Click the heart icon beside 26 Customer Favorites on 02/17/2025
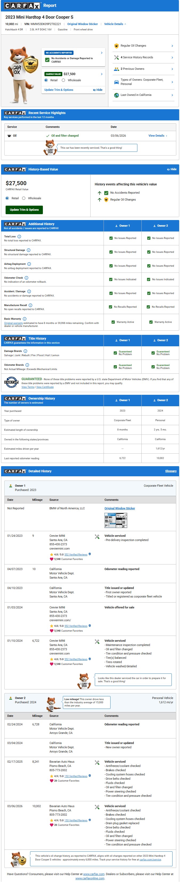The width and height of the screenshot is (180, 886). [x=52, y=781]
